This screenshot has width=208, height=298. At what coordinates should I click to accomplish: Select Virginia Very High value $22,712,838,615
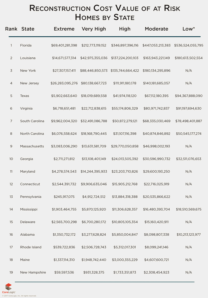tap(94, 108)
